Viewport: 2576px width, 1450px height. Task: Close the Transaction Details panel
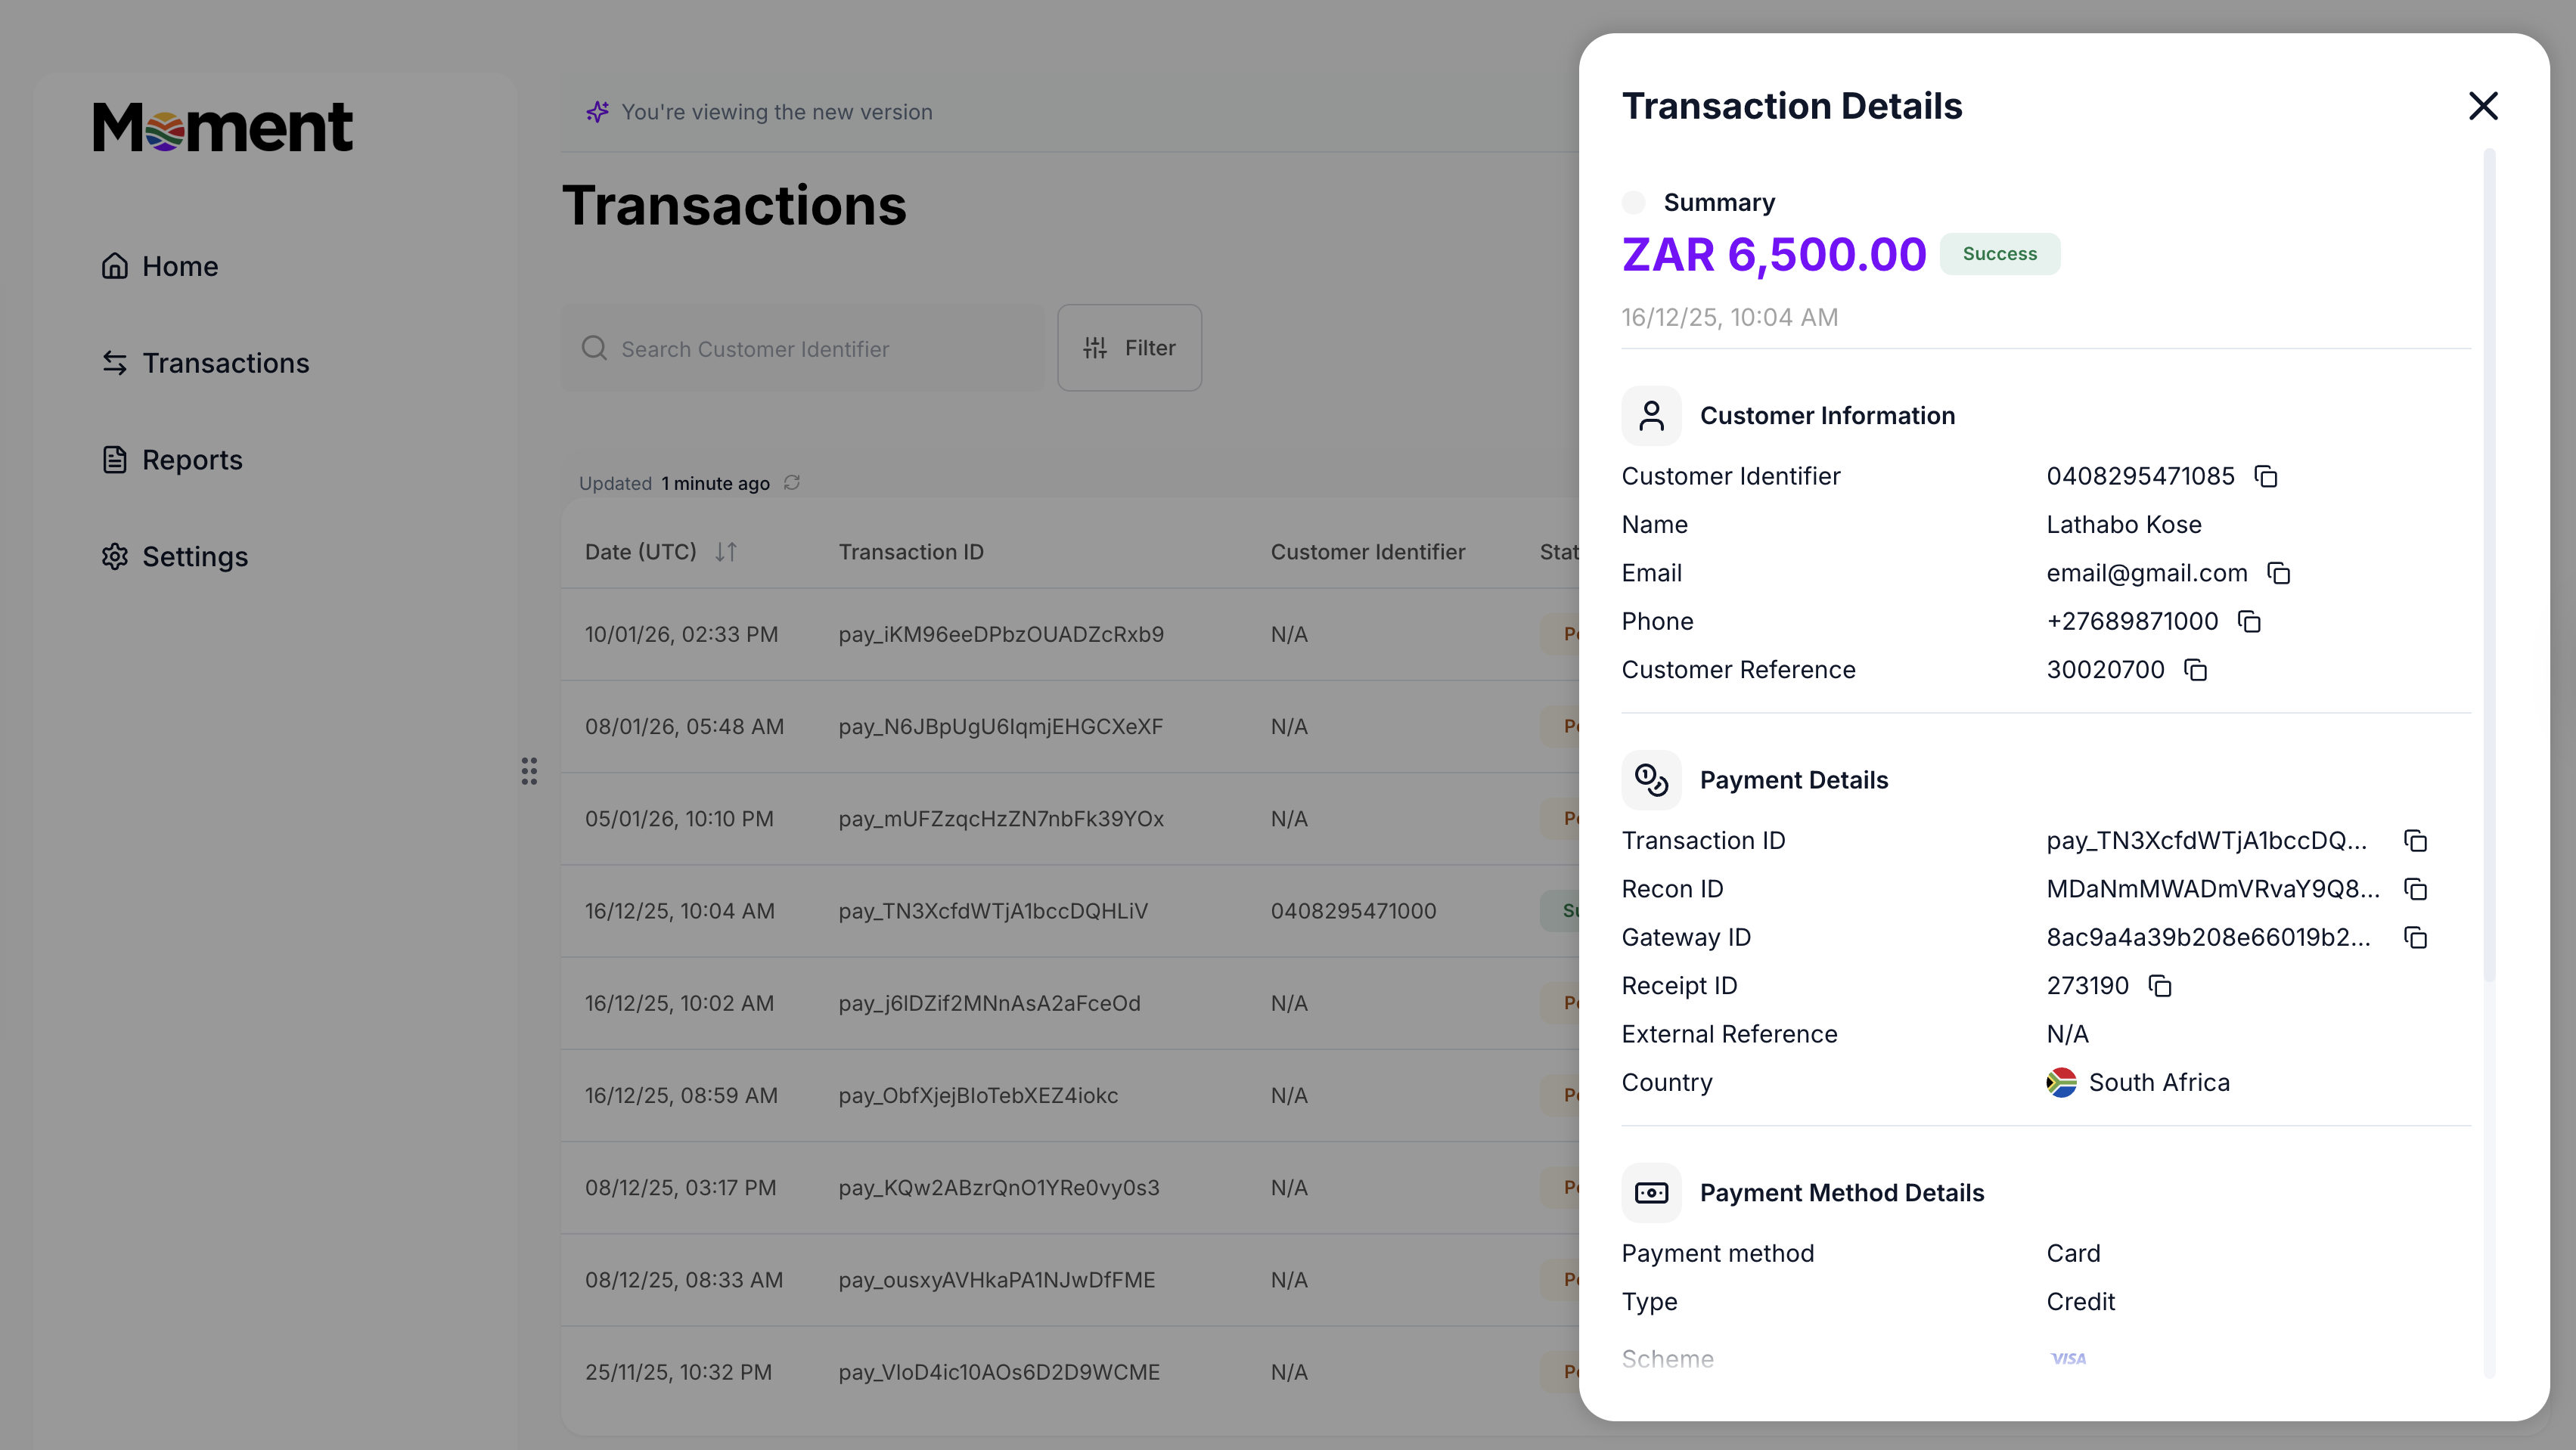click(2484, 106)
